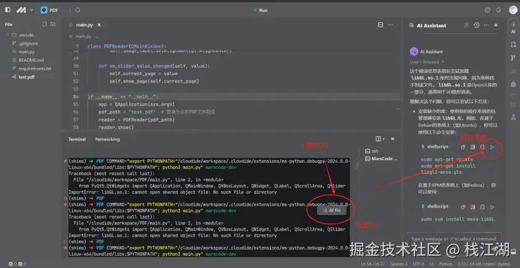Click the breadcrumb ellipsis
Viewport: 520px width, 268px height.
[x=97, y=36]
